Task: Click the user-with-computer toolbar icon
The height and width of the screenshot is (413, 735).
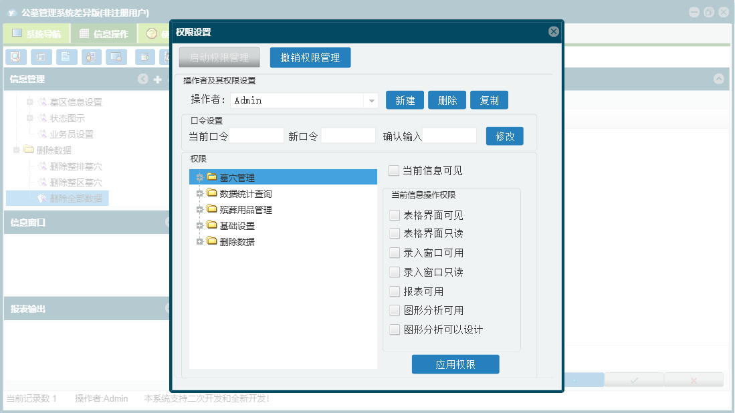Action: click(92, 57)
